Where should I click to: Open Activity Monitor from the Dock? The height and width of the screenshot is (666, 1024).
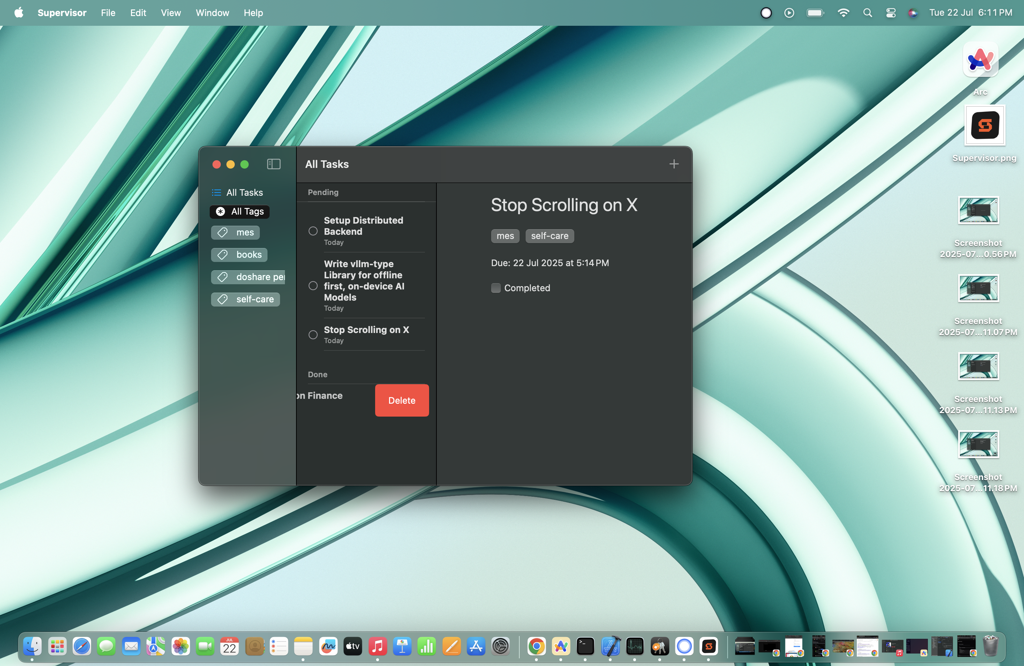tap(635, 646)
